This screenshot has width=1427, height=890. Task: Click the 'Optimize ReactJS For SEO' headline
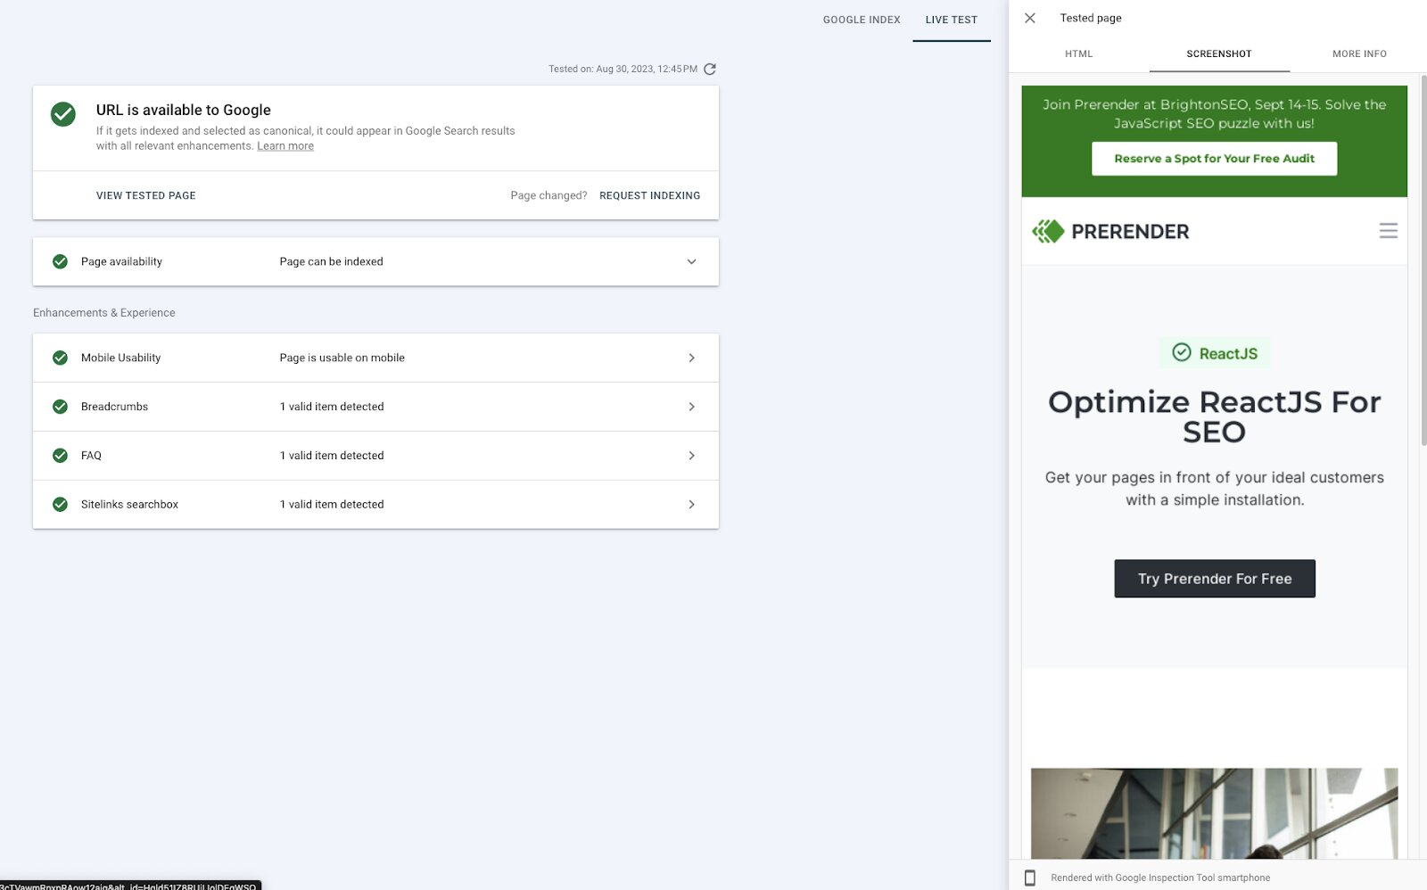1214,416
